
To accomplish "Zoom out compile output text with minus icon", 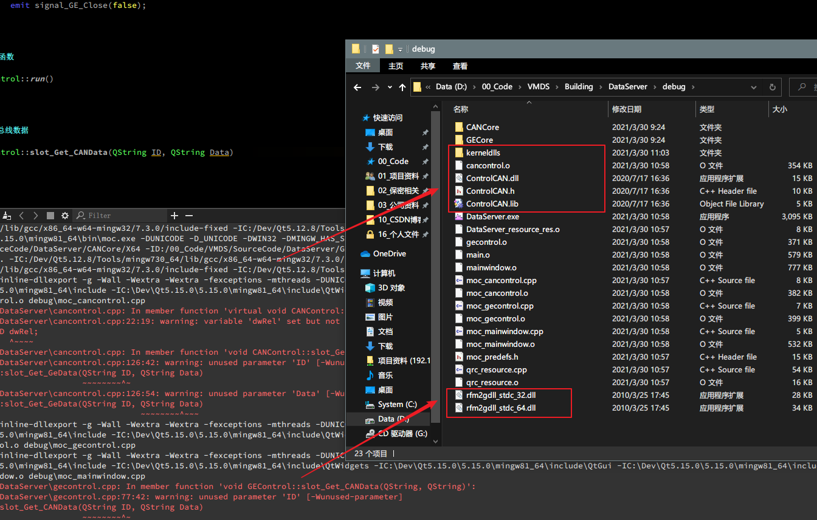I will point(189,216).
